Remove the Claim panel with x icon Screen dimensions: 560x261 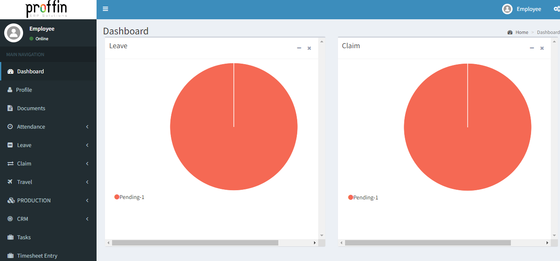pos(542,48)
